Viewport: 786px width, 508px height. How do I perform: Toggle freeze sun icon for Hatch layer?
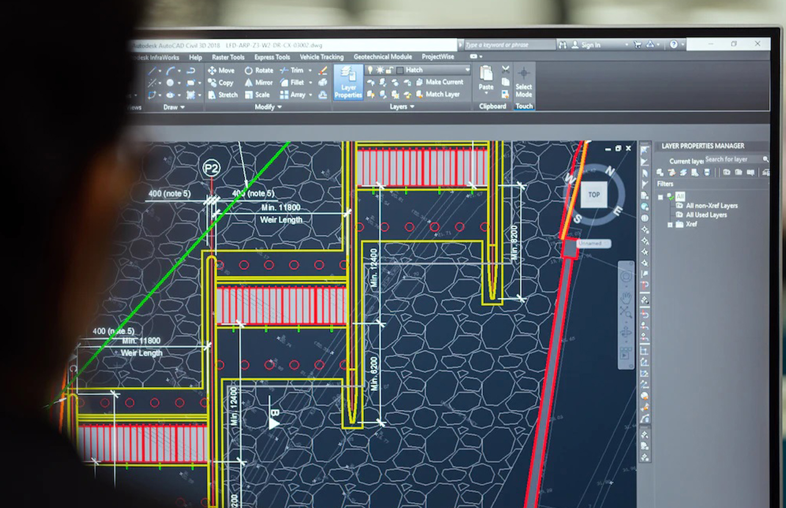(380, 70)
